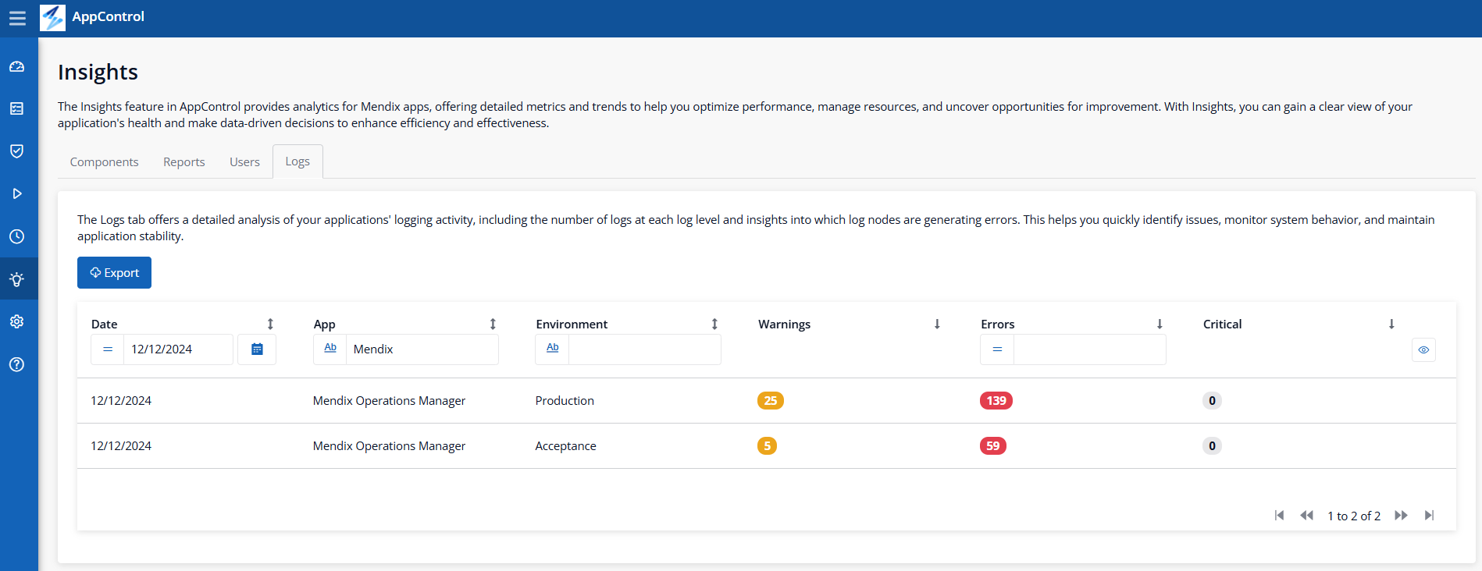Viewport: 1482px width, 571px height.
Task: Switch to the Components tab
Action: (104, 161)
